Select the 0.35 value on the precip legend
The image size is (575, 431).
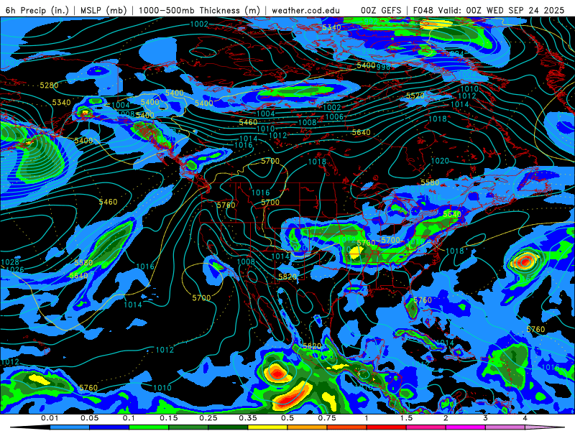(x=248, y=418)
